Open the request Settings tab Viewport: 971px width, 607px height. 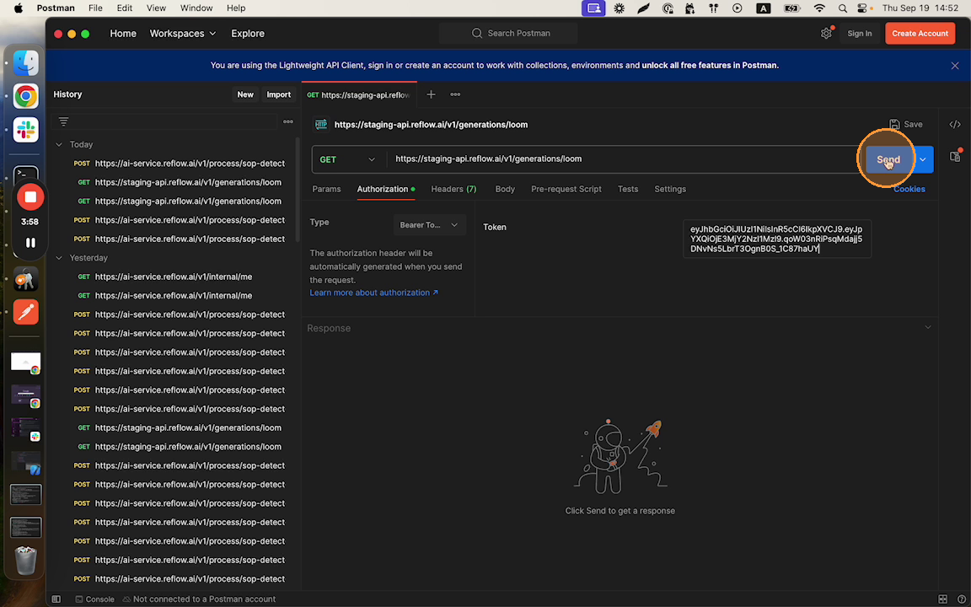point(670,189)
